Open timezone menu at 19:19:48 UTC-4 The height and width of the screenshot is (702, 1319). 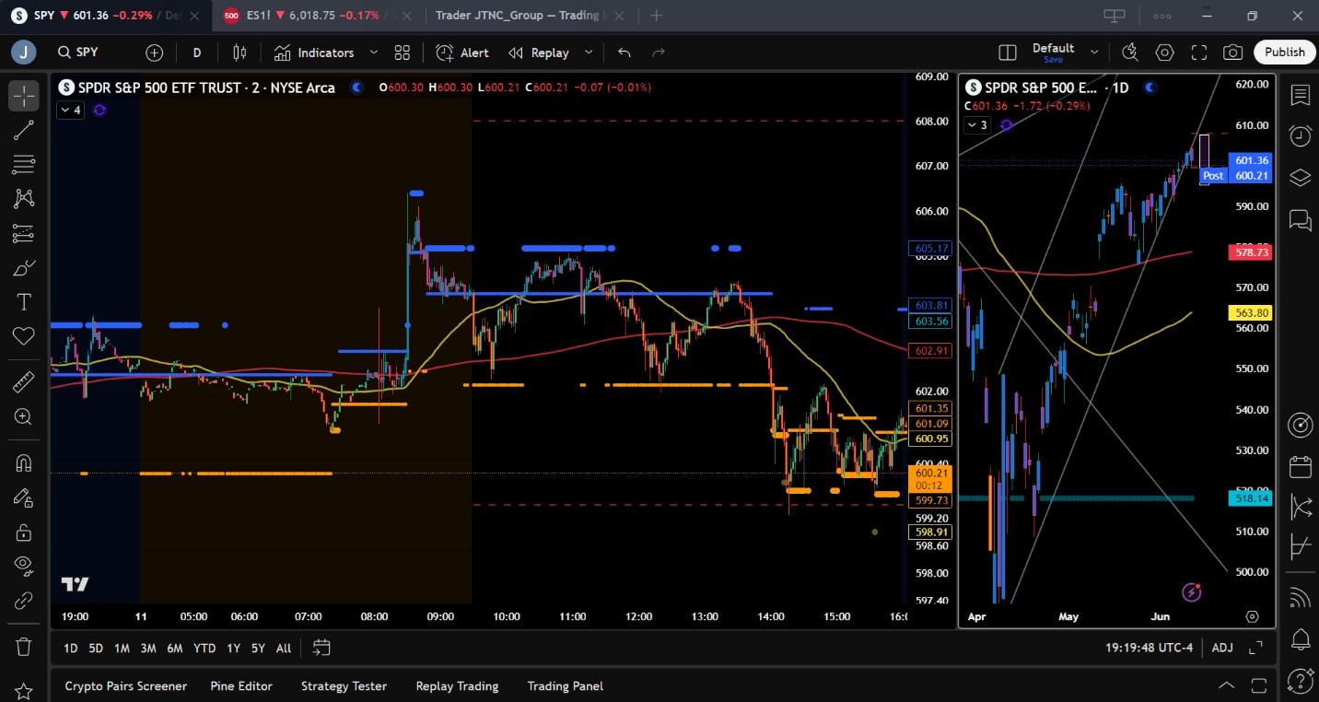[1150, 649]
